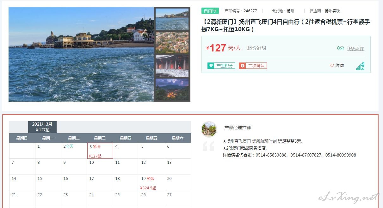Click the customer service phone numbers line
This screenshot has height=208, width=383.
[289, 155]
